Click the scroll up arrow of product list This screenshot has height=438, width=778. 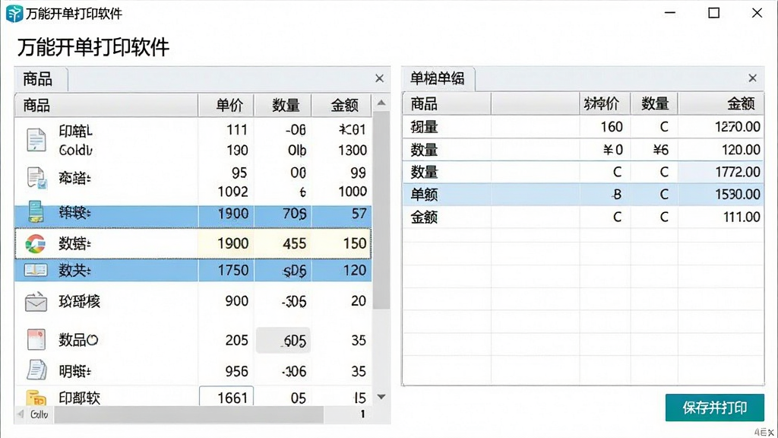[x=381, y=103]
